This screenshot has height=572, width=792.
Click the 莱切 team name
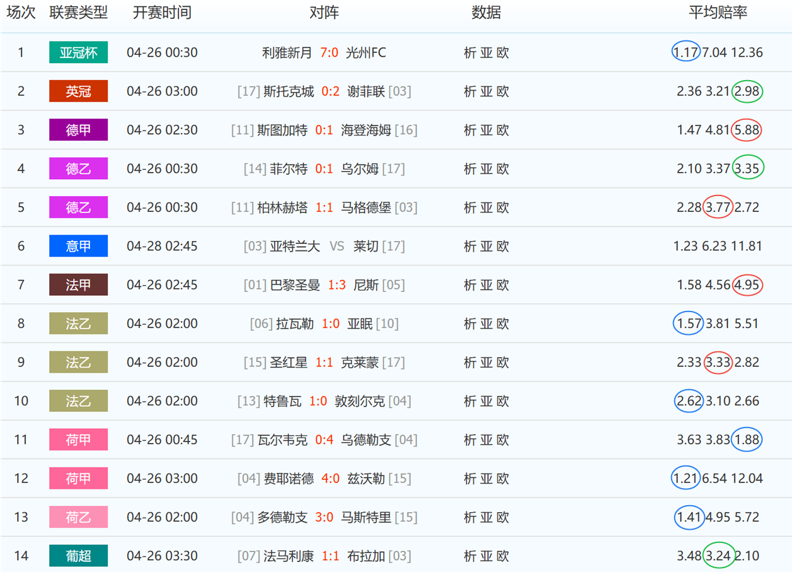[x=366, y=246]
